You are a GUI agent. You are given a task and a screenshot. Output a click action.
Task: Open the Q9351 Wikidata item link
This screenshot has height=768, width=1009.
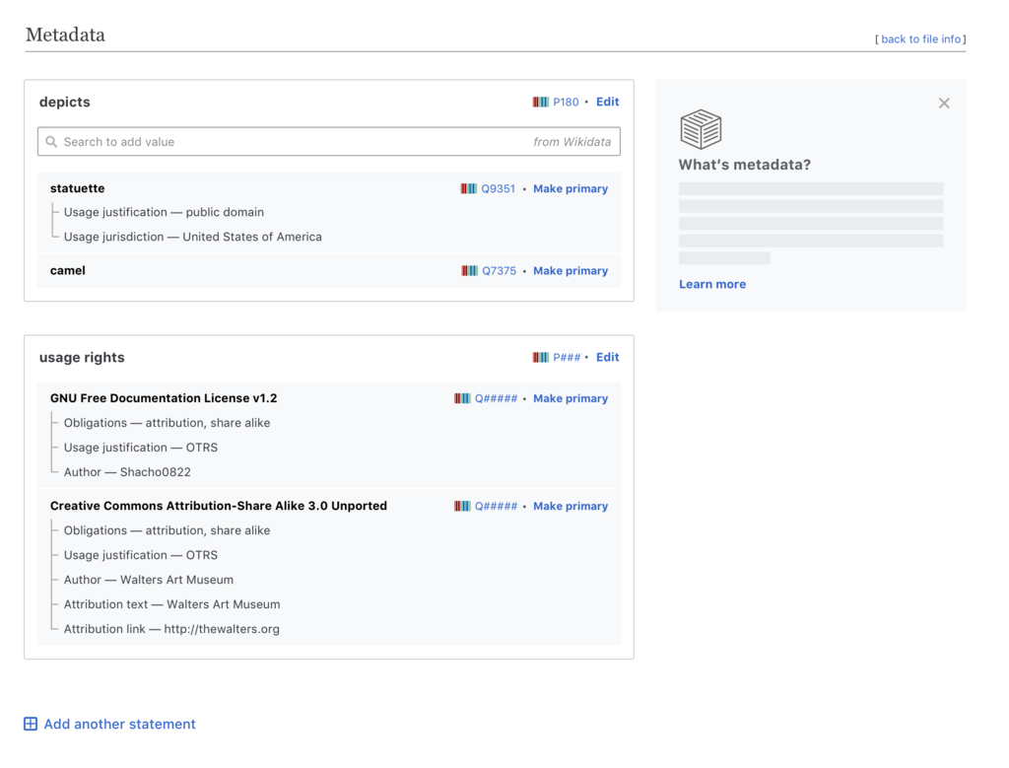(498, 188)
